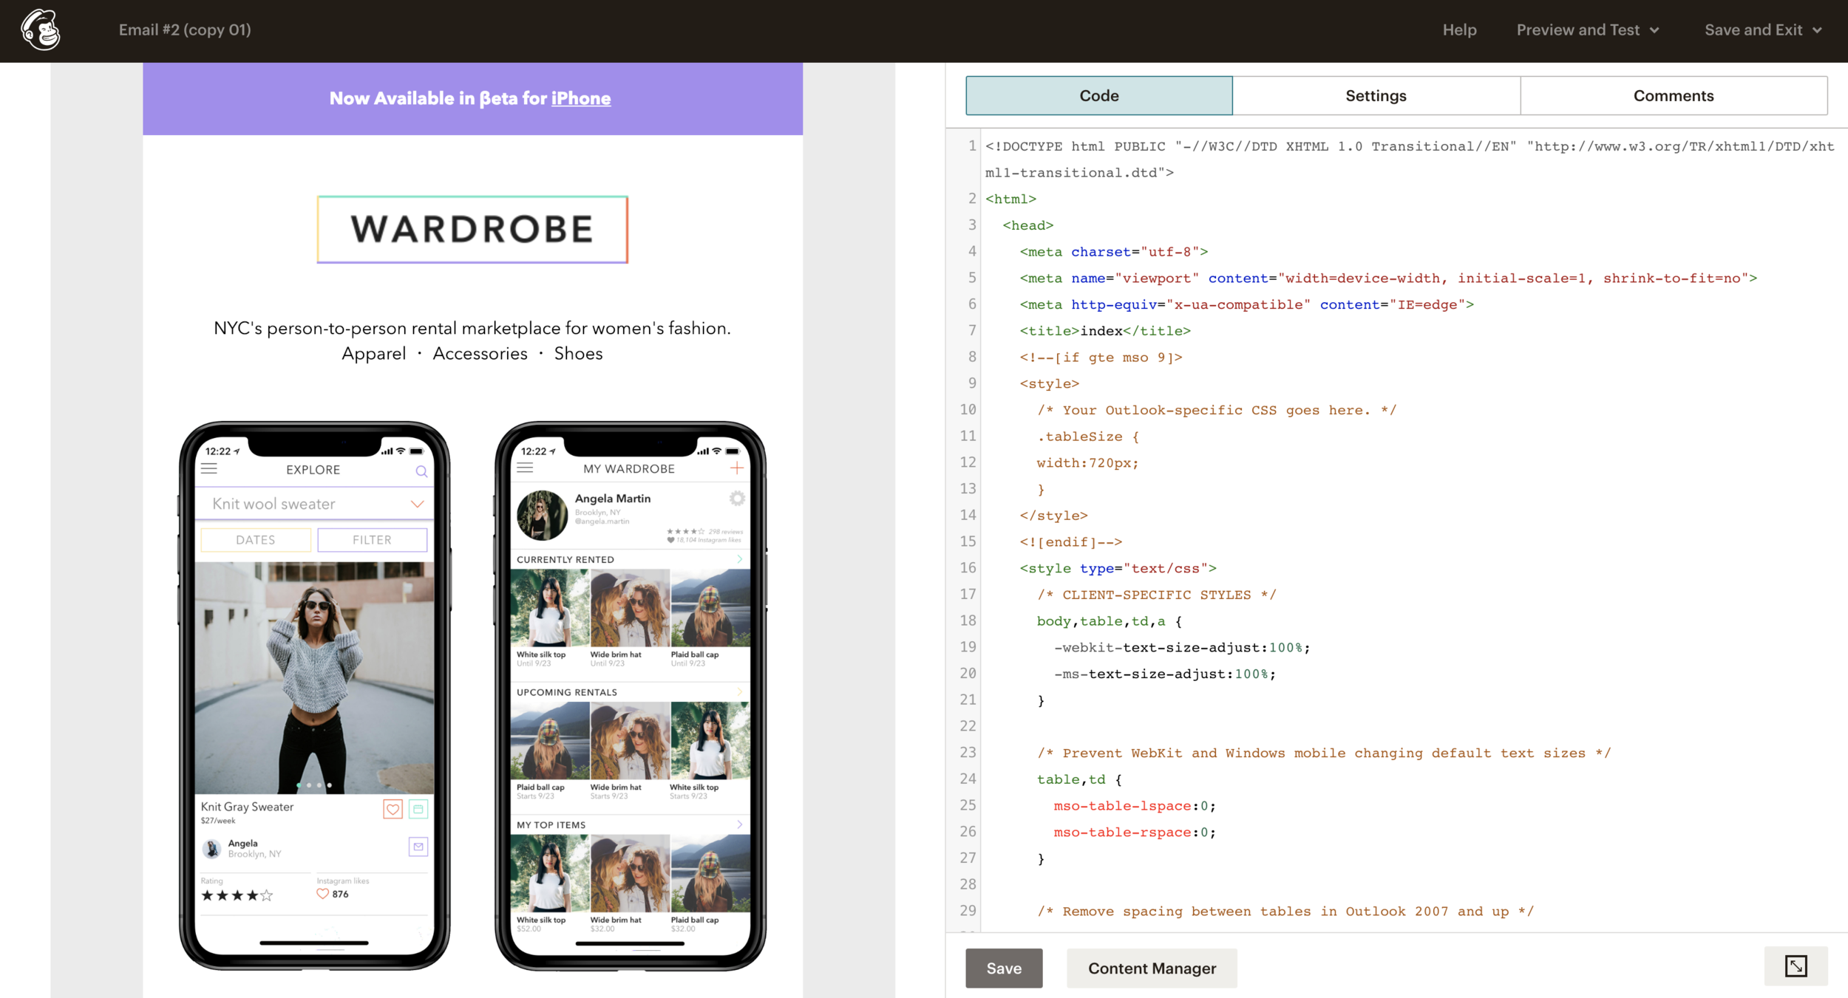Image resolution: width=1848 pixels, height=998 pixels.
Task: Click the x-ua-compatible meta tag line
Action: [1247, 304]
